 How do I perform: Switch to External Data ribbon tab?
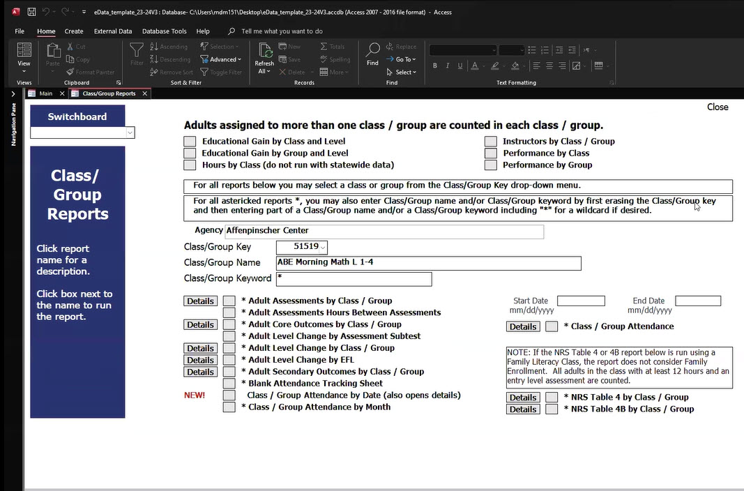[113, 31]
